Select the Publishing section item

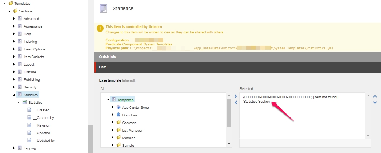click(32, 80)
